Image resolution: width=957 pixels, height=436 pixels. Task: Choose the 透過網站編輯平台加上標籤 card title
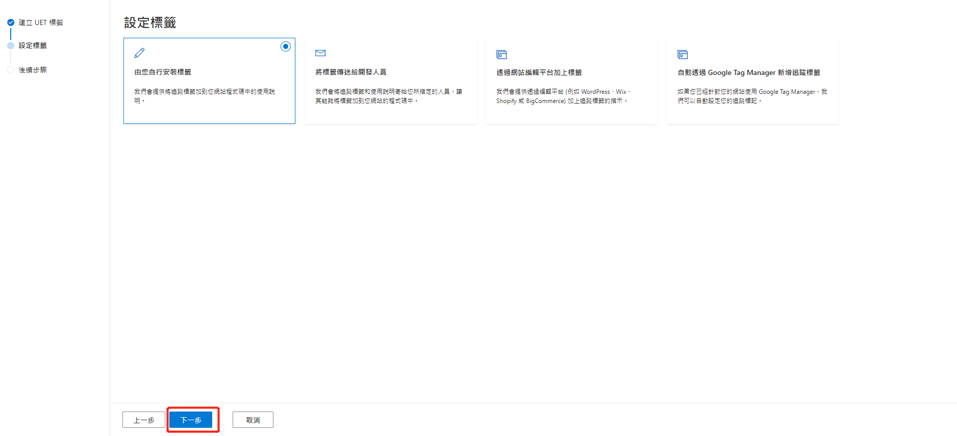pos(539,72)
